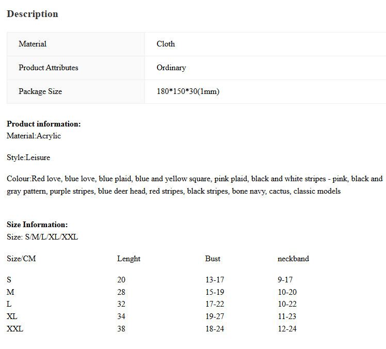Click the Size Information bold heading
The width and height of the screenshot is (386, 349).
(37, 225)
